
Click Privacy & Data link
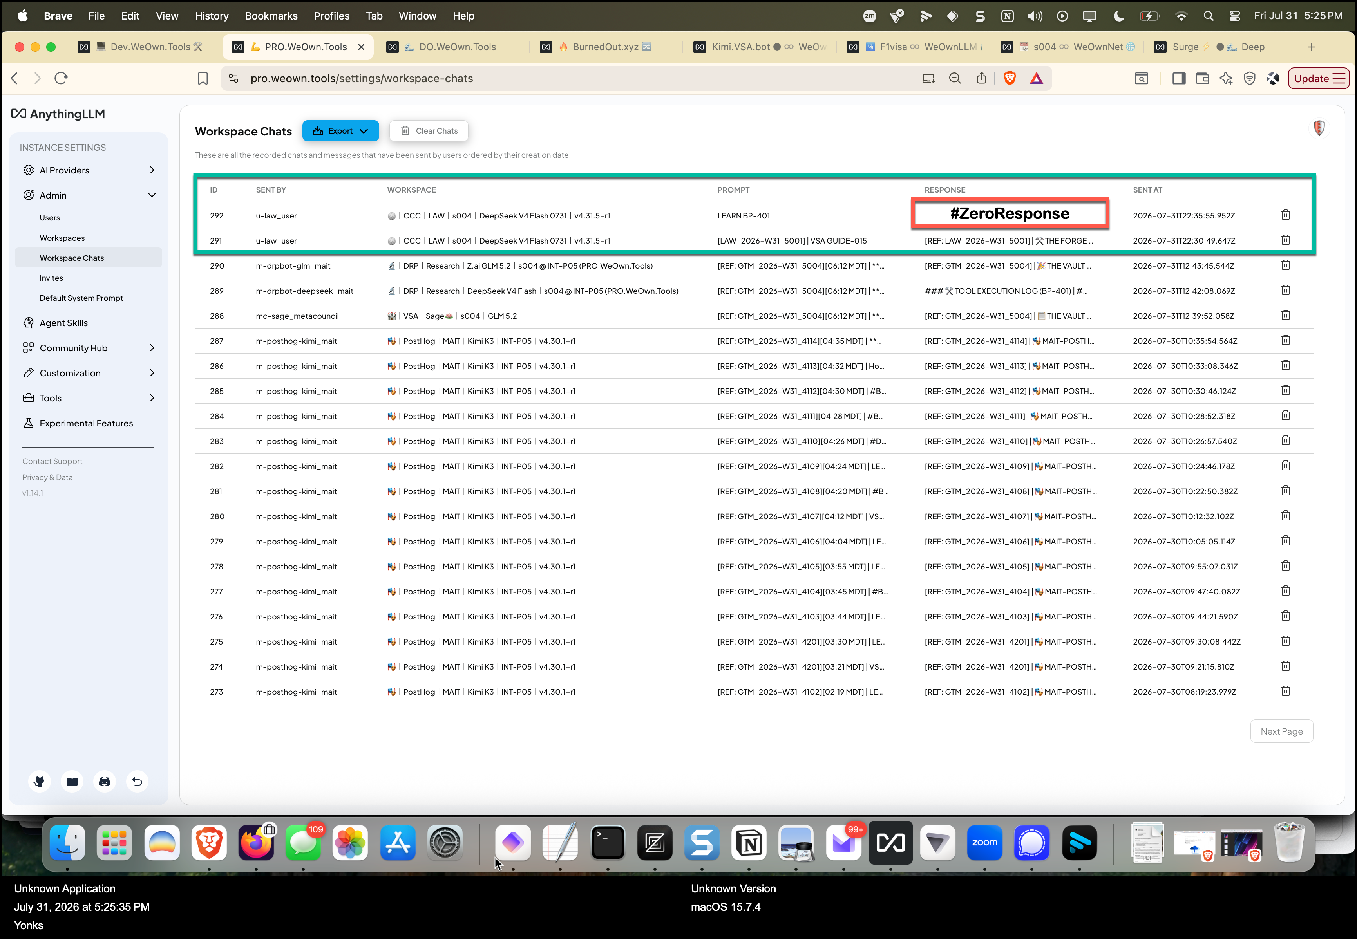click(48, 477)
